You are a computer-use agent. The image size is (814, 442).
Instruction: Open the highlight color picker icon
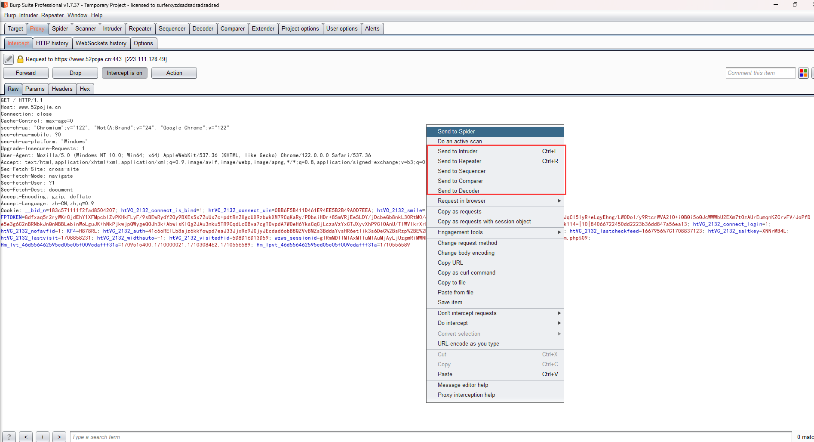pyautogui.click(x=803, y=73)
